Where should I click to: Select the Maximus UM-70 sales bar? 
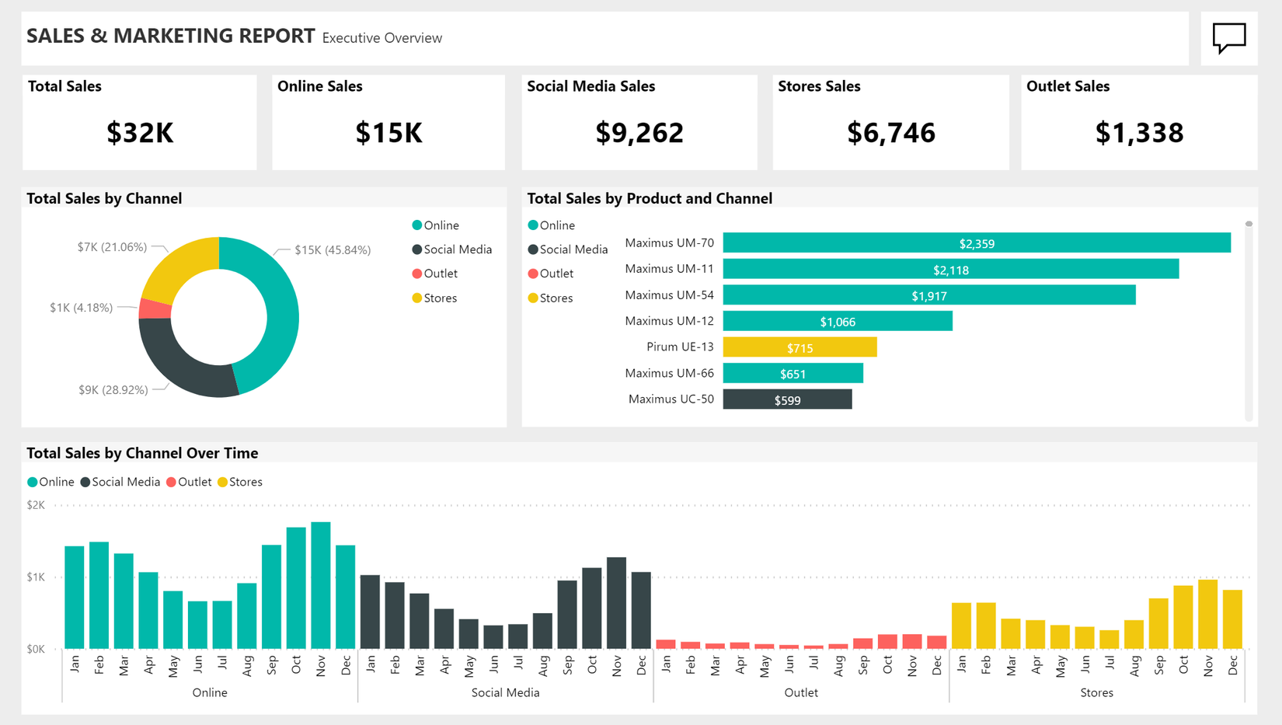pos(975,243)
